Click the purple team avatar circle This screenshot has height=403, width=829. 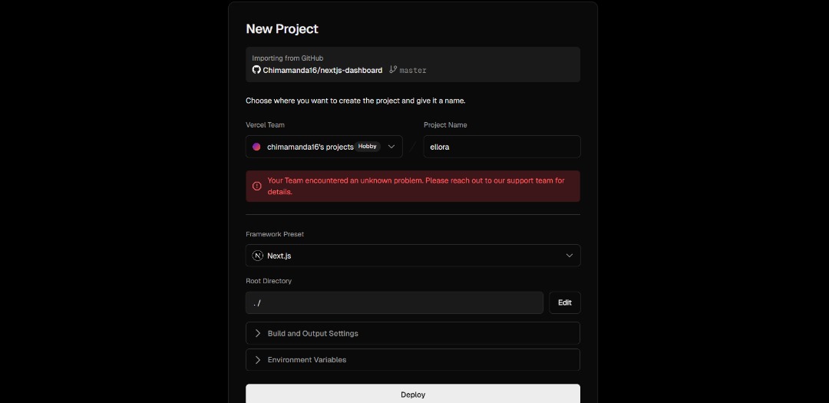[x=256, y=147]
